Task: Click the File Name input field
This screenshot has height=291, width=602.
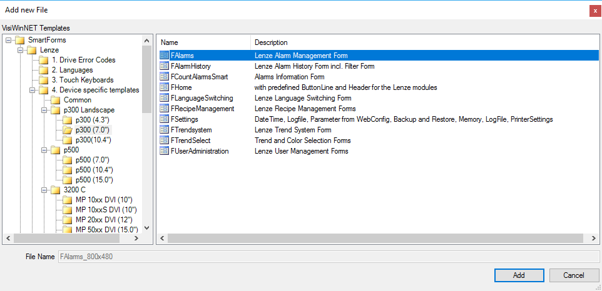Action: point(329,257)
